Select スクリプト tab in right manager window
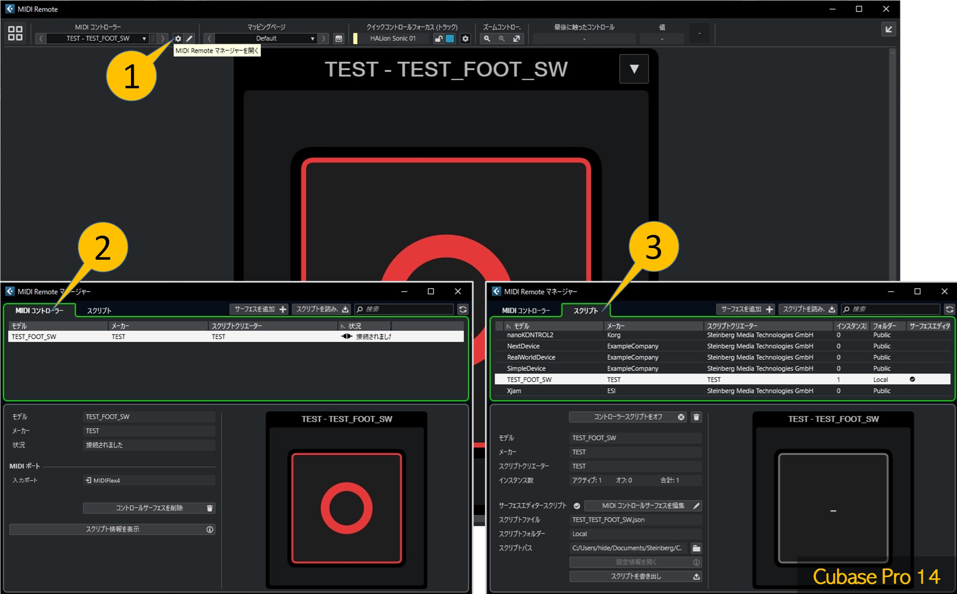 585,310
